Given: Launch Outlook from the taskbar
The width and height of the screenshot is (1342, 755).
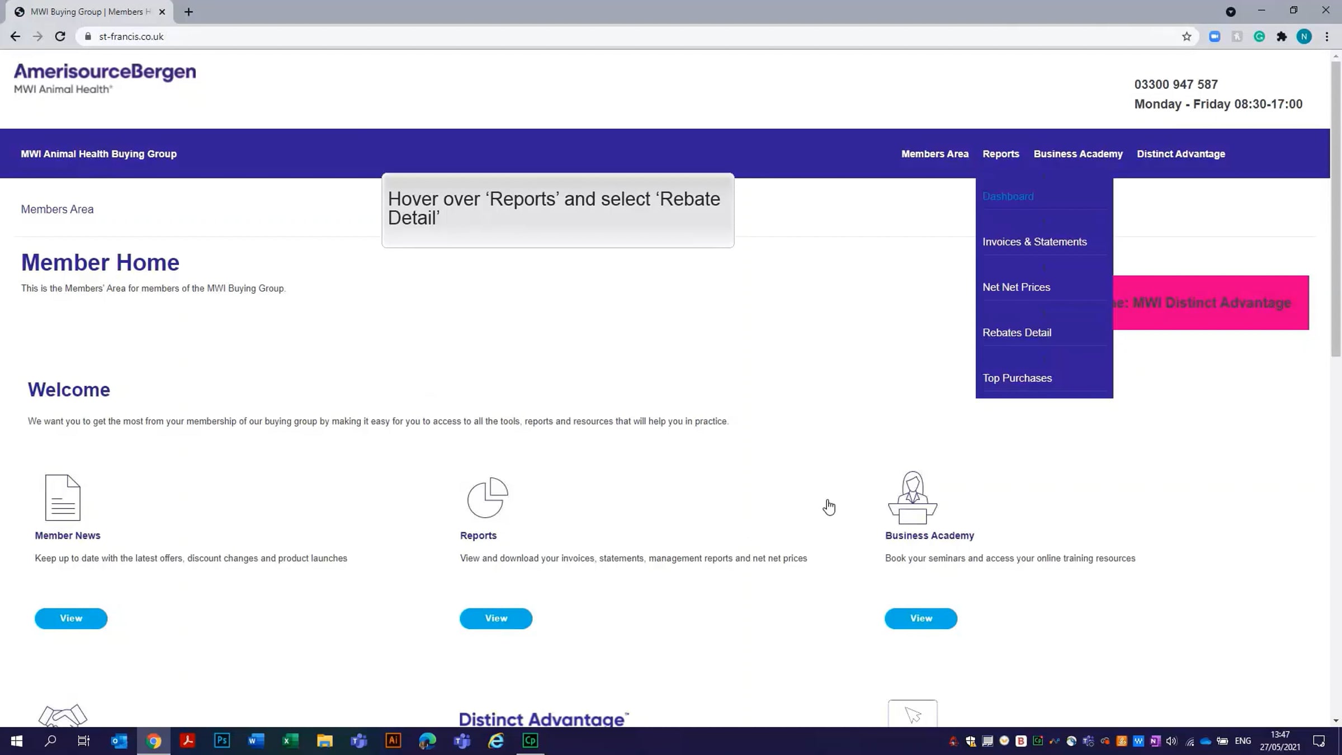Looking at the screenshot, I should 119,741.
